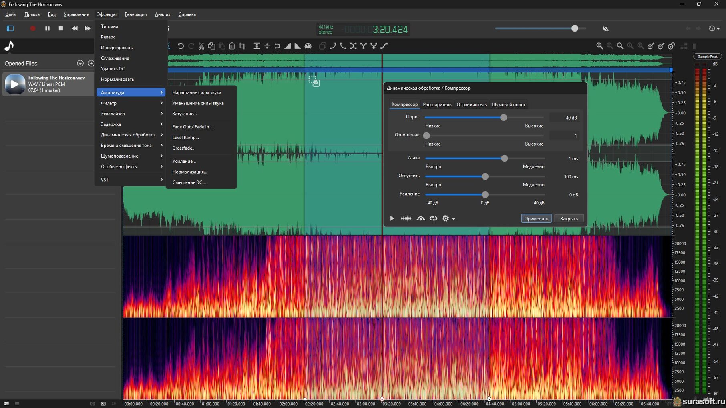
Task: Switch to the Ограничитель tab
Action: [x=471, y=105]
